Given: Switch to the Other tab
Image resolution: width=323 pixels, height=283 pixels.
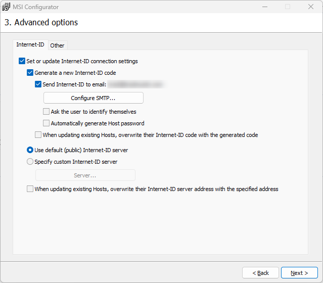Looking at the screenshot, I should (57, 45).
